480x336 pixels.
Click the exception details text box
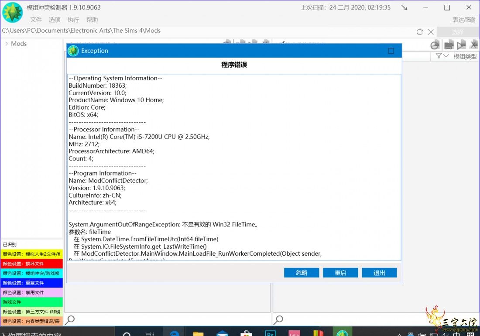[234, 168]
